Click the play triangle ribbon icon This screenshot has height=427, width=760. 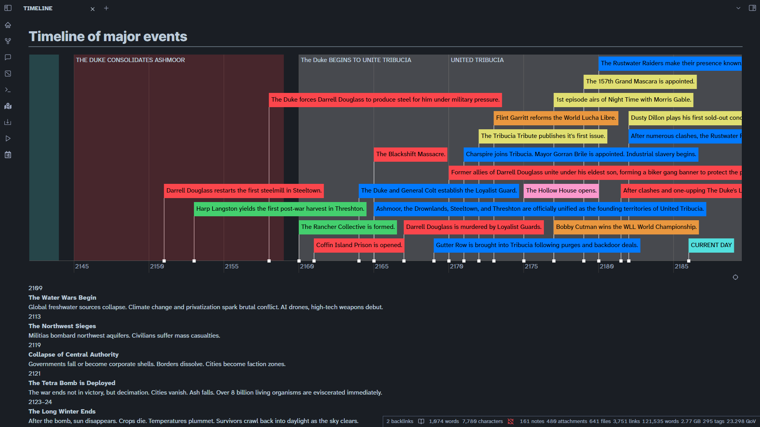(x=8, y=138)
